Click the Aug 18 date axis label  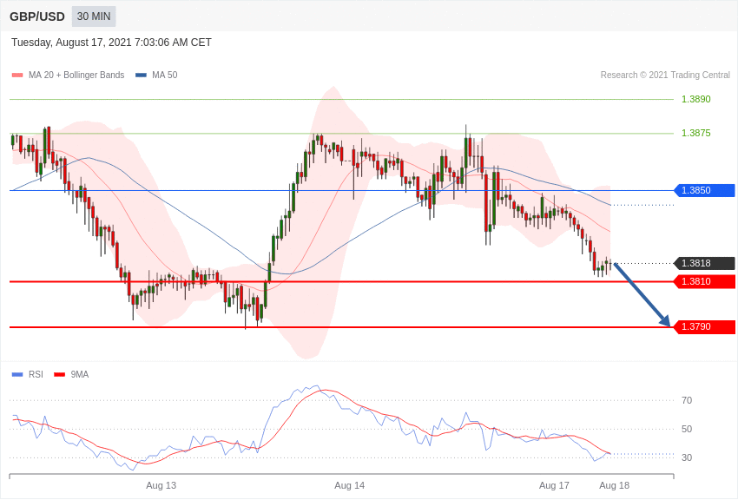(614, 485)
